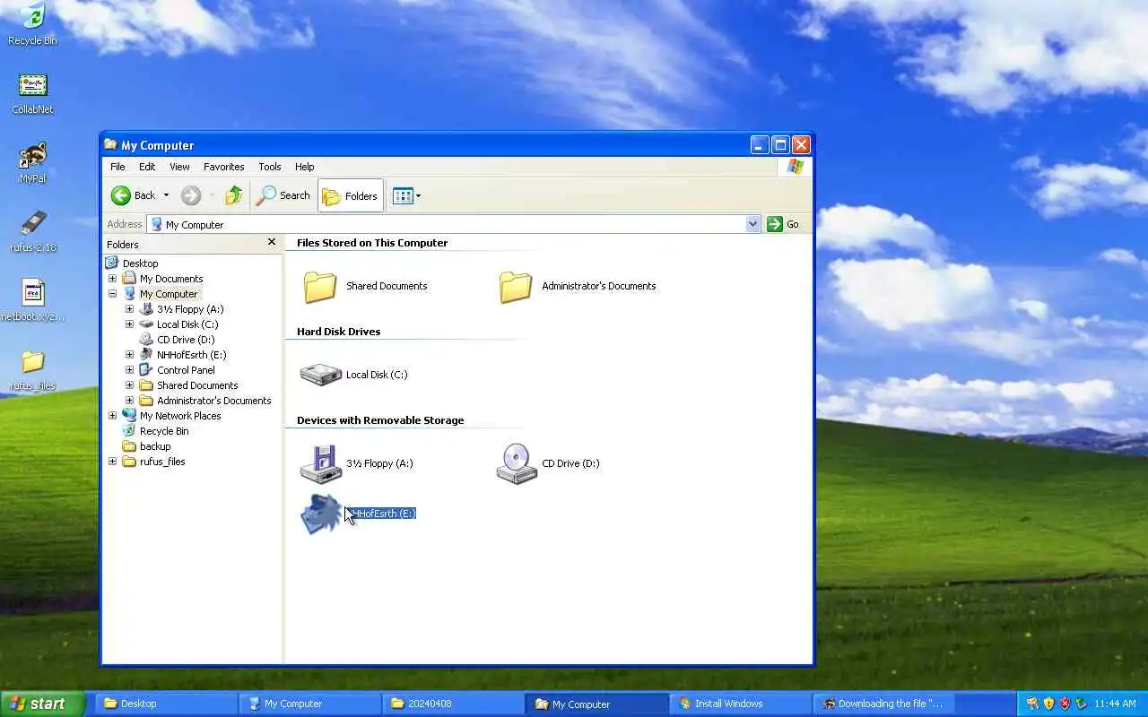Select backup folder in folder tree
Screen dimensions: 1148x717
[x=154, y=446]
